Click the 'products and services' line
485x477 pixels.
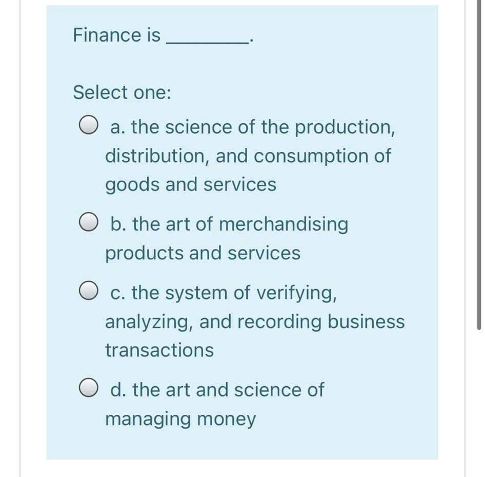tap(203, 253)
